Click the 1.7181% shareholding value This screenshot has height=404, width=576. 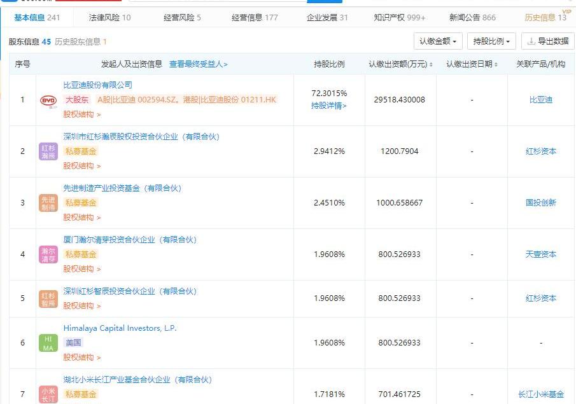329,394
